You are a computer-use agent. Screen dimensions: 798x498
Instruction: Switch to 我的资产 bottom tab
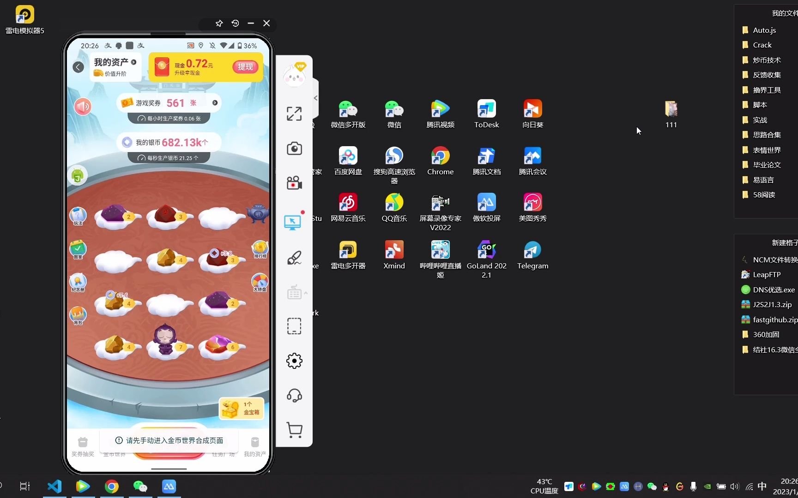point(255,447)
